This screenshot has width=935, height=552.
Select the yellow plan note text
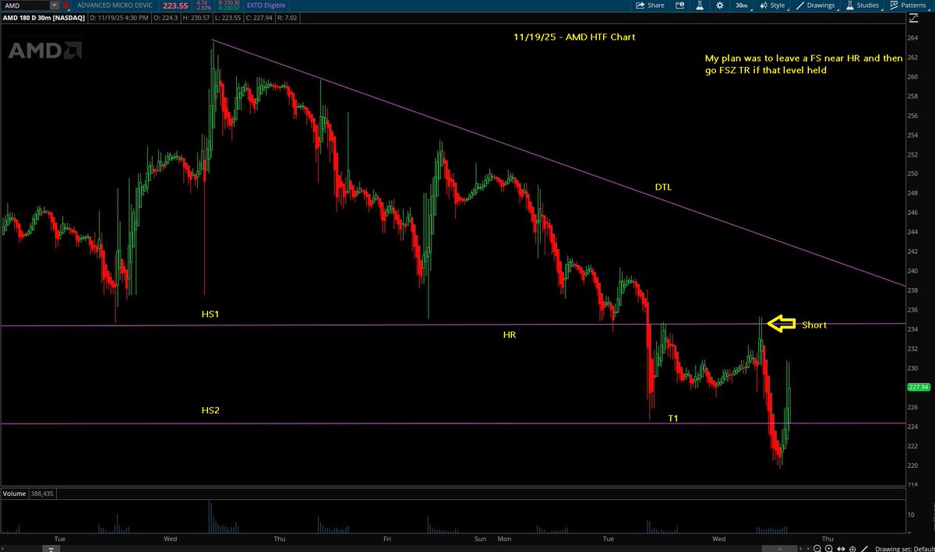(x=804, y=64)
